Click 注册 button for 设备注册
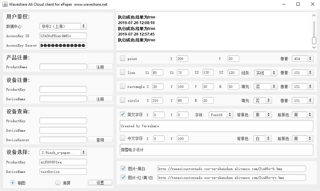This screenshot has height=191, width=320. click(100, 99)
